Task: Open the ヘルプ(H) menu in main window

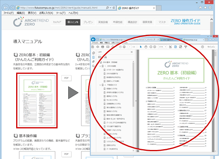Action: tap(73, 13)
